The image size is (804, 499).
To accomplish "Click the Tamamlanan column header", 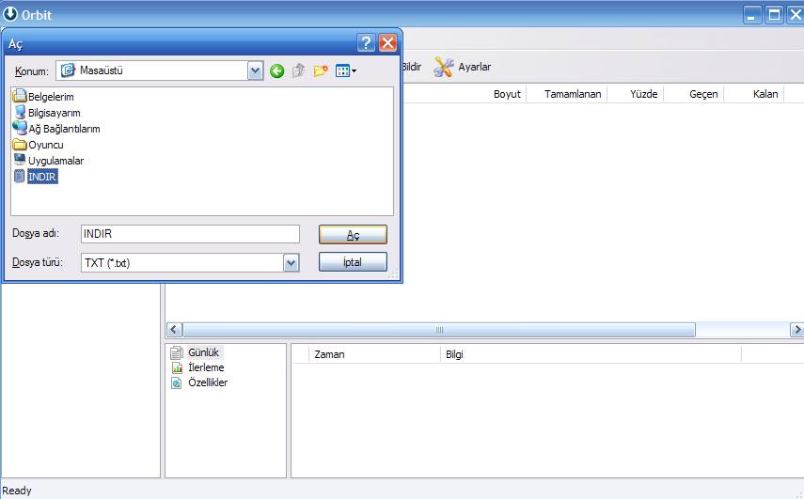I will (573, 94).
